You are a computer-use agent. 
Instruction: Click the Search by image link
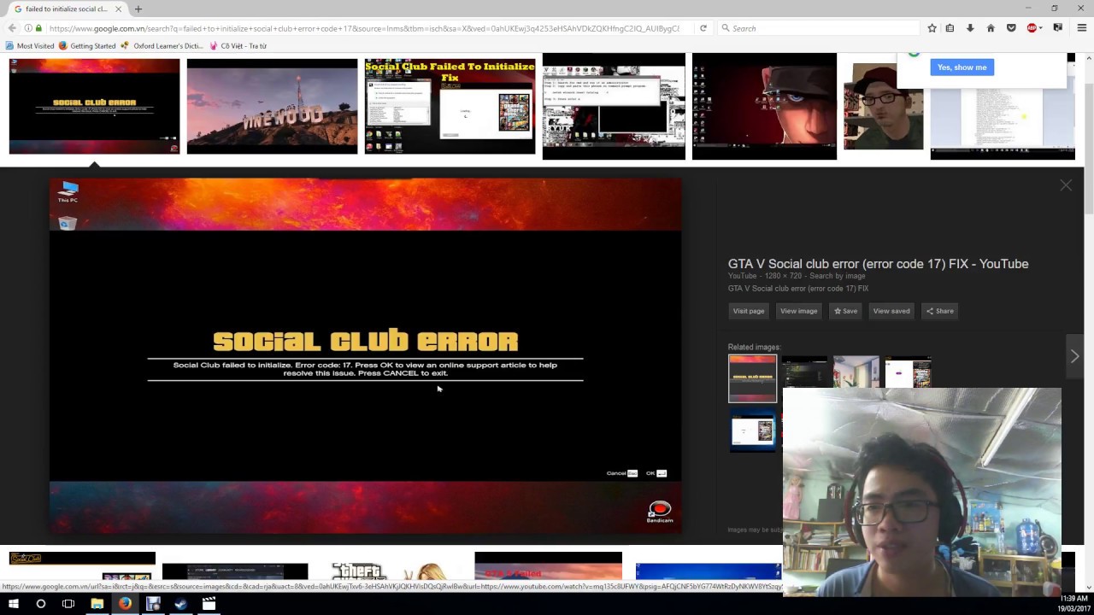coord(838,276)
